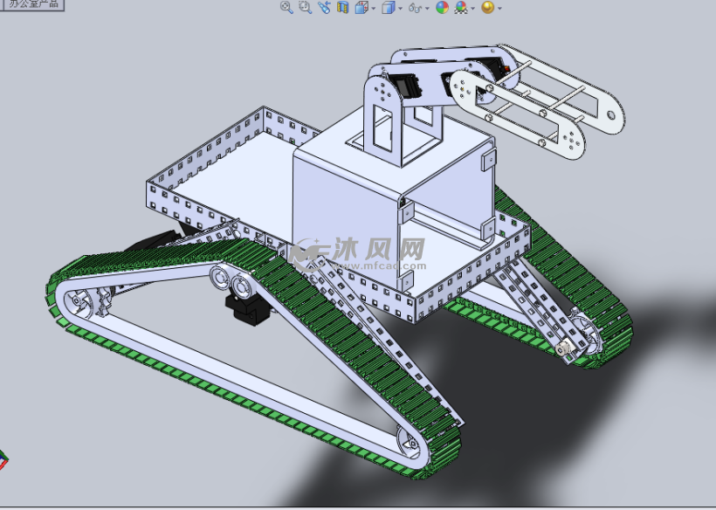
Task: Click the Previous View icon
Action: point(344,9)
